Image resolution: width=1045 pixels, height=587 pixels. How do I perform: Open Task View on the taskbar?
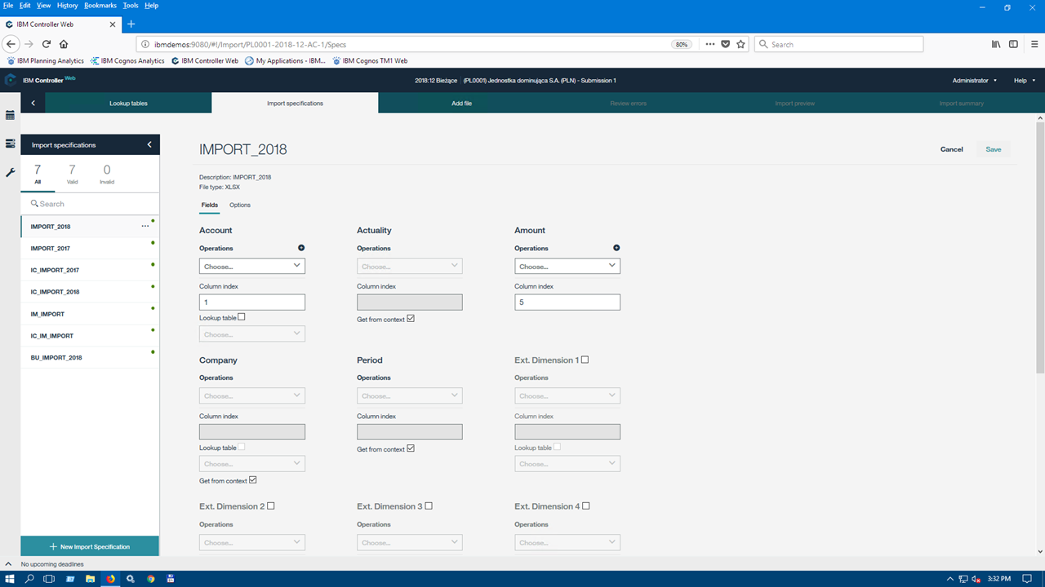tap(49, 578)
